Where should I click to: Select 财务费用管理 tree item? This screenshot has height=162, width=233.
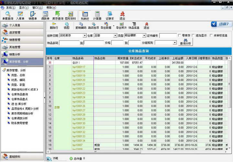(x=20, y=123)
